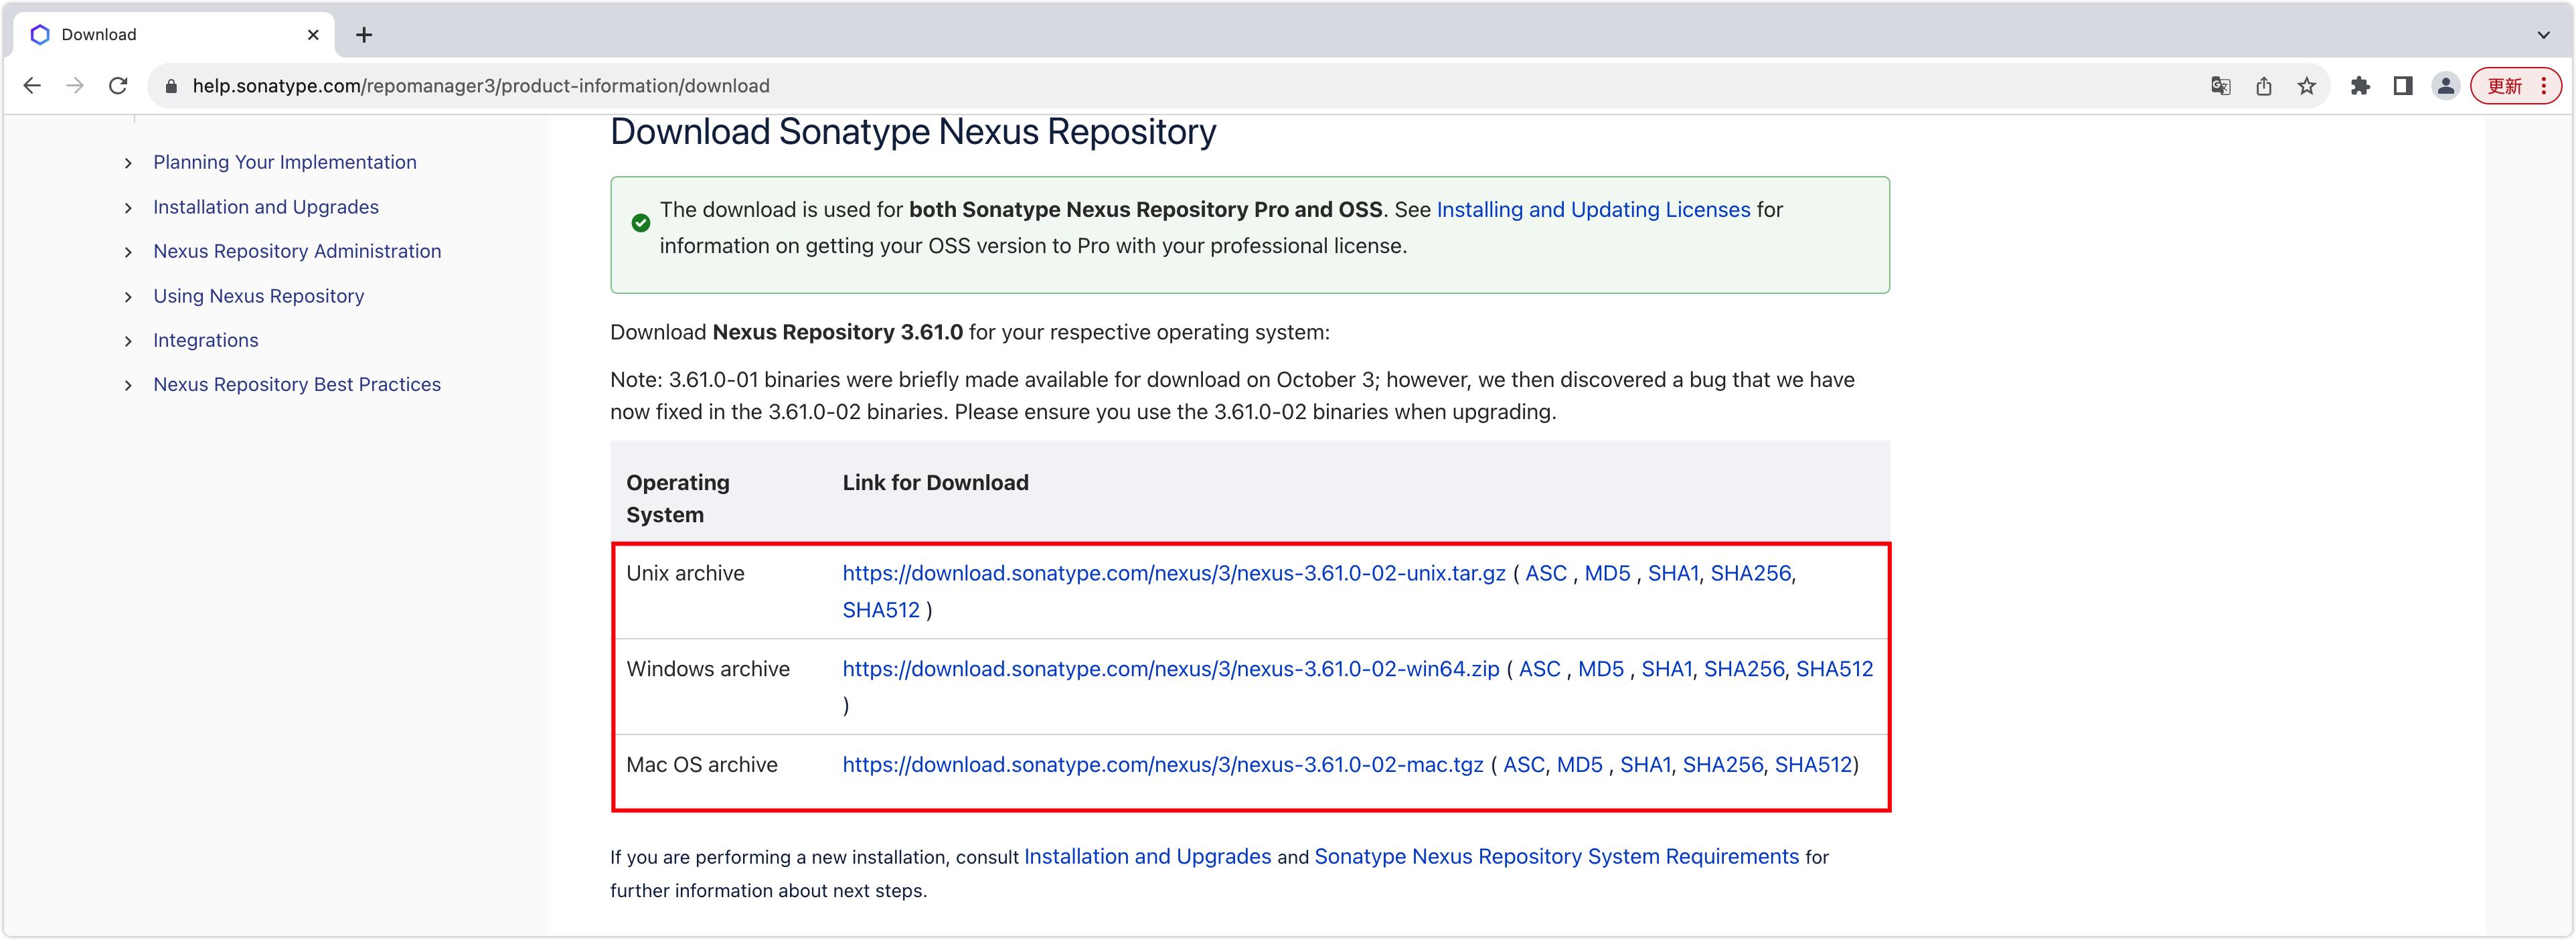The height and width of the screenshot is (940, 2576).
Task: Open Sonatype Nexus Repository System Requirements link
Action: [x=1557, y=857]
